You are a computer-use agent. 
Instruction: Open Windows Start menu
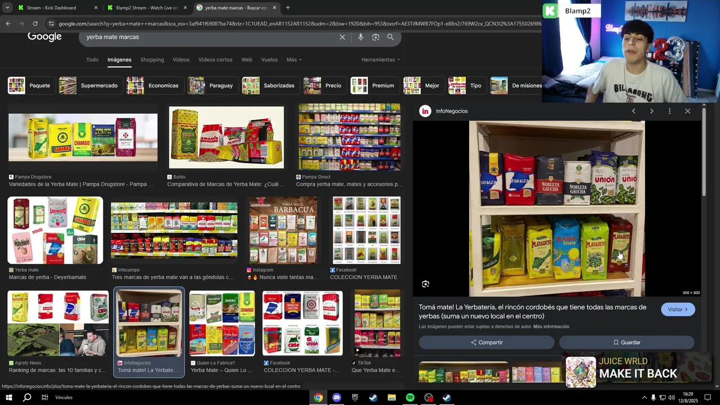pyautogui.click(x=8, y=398)
